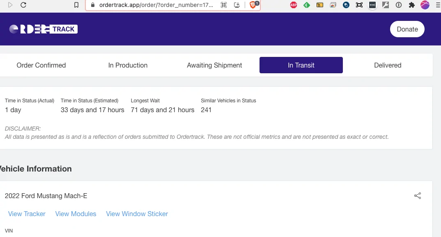
Task: Open the Adblock Plus extension
Action: tap(294, 5)
